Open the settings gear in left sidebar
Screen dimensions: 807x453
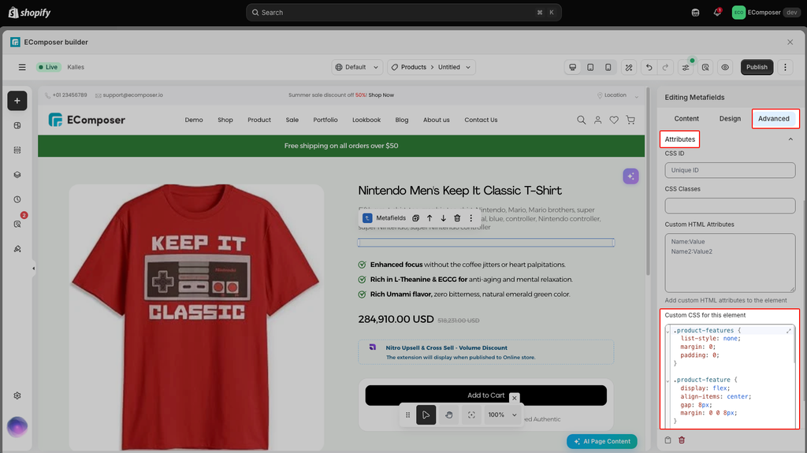click(17, 395)
